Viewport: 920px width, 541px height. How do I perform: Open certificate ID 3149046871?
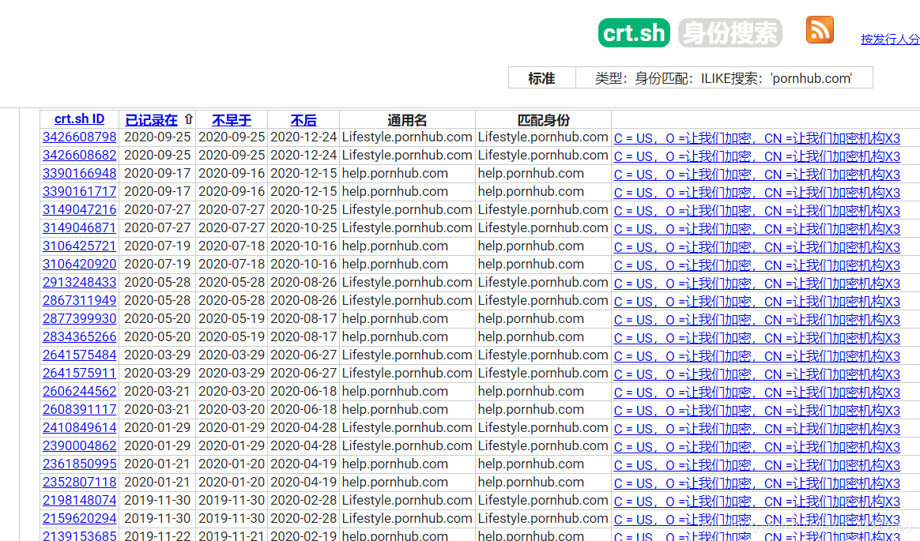coord(79,228)
